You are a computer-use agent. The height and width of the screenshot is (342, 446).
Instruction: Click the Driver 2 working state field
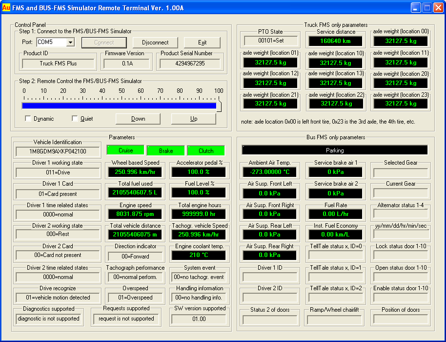(58, 234)
